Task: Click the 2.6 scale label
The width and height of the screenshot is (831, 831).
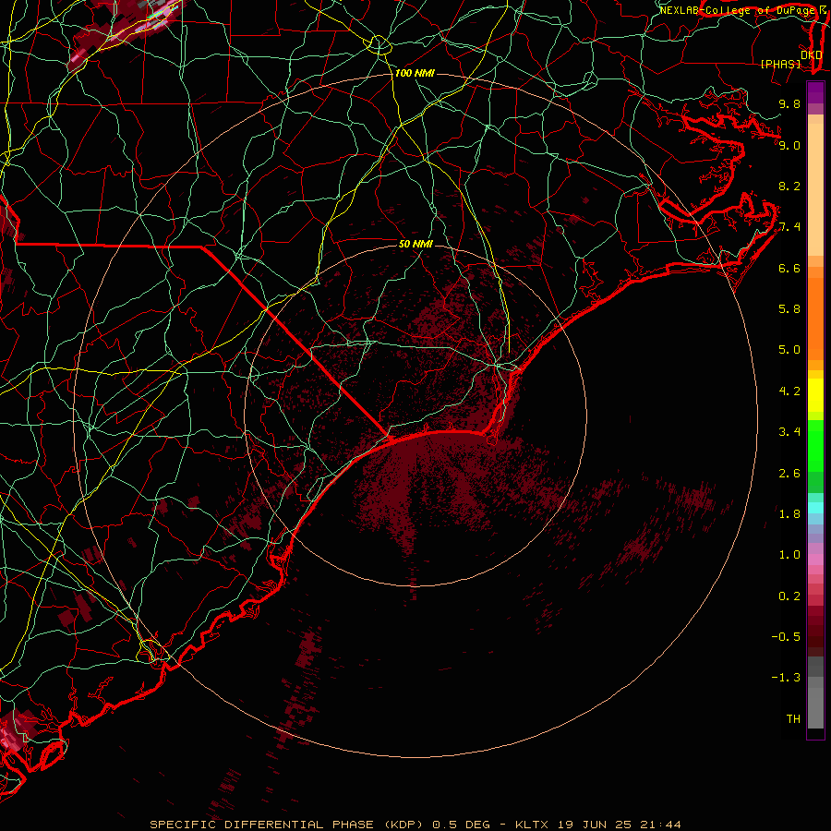Action: (789, 474)
